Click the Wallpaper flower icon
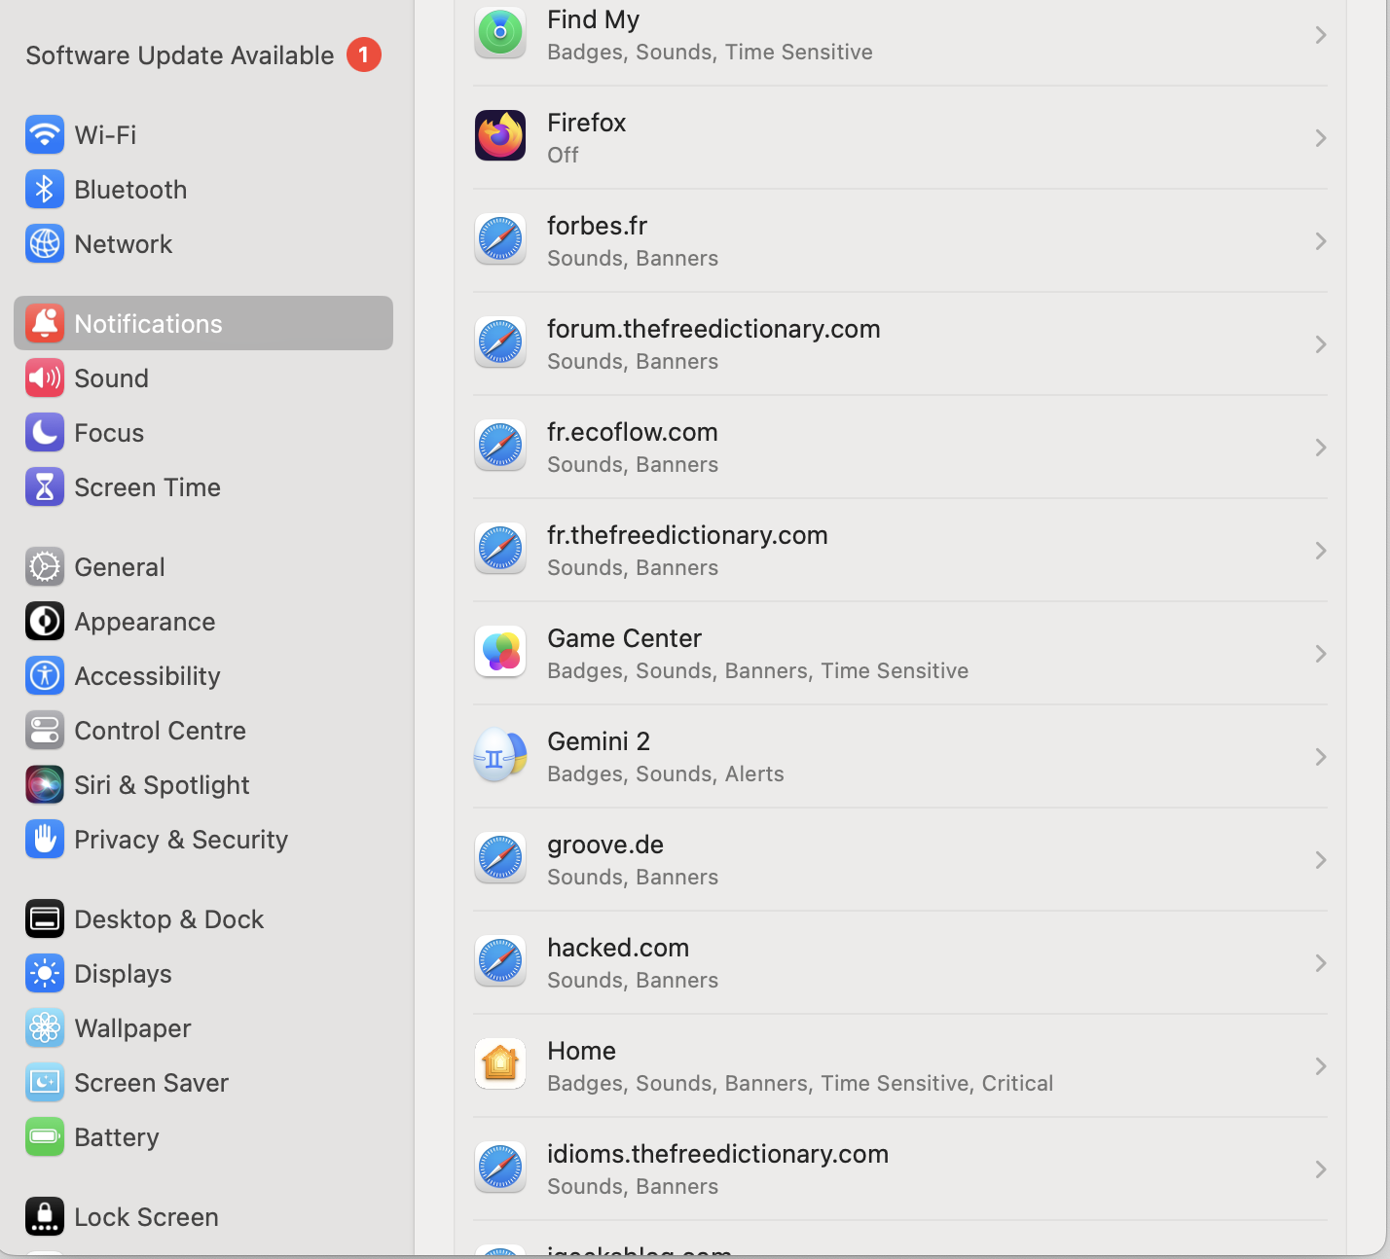 tap(45, 1027)
